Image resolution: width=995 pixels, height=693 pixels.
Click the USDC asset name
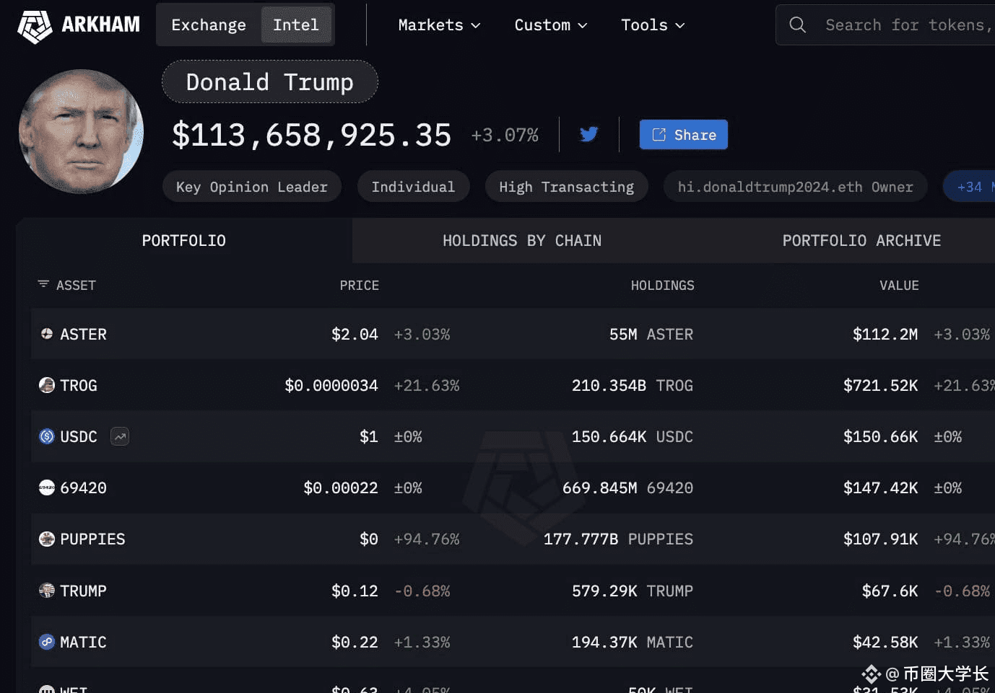[x=79, y=436]
